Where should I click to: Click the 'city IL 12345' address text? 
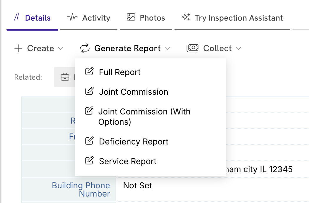point(268,169)
